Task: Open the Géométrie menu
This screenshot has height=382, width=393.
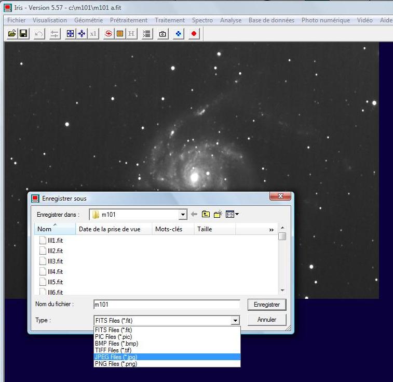Action: [88, 20]
